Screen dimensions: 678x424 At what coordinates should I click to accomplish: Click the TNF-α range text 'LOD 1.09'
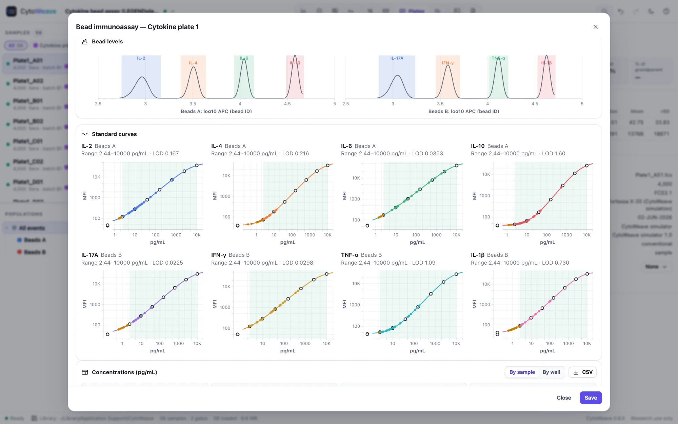click(x=424, y=263)
